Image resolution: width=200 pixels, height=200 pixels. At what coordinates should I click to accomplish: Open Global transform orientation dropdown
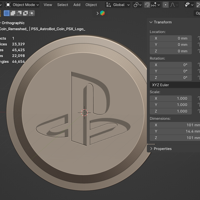click(117, 5)
